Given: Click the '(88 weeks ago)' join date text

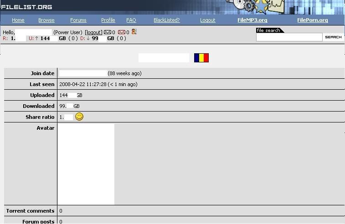Looking at the screenshot, I should point(124,73).
